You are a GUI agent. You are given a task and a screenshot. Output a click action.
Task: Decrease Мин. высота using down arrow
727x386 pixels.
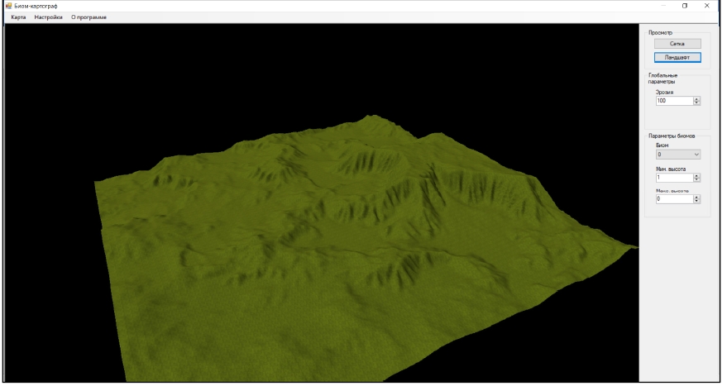point(696,179)
